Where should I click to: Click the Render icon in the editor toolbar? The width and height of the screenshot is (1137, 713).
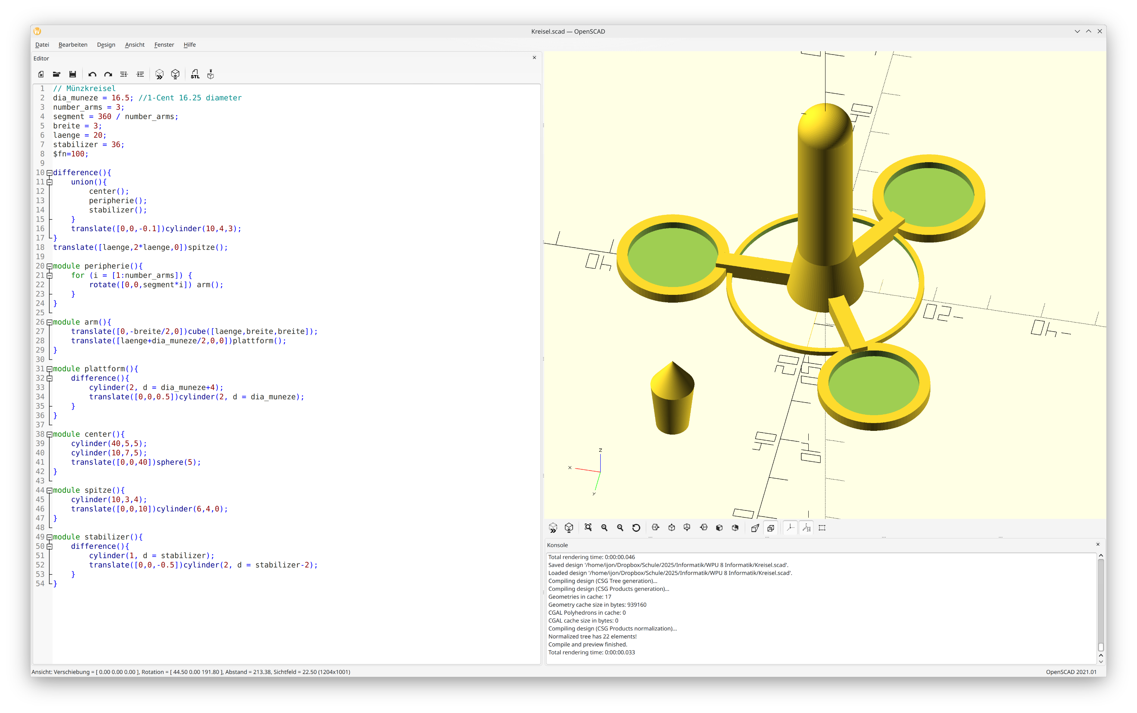[175, 74]
